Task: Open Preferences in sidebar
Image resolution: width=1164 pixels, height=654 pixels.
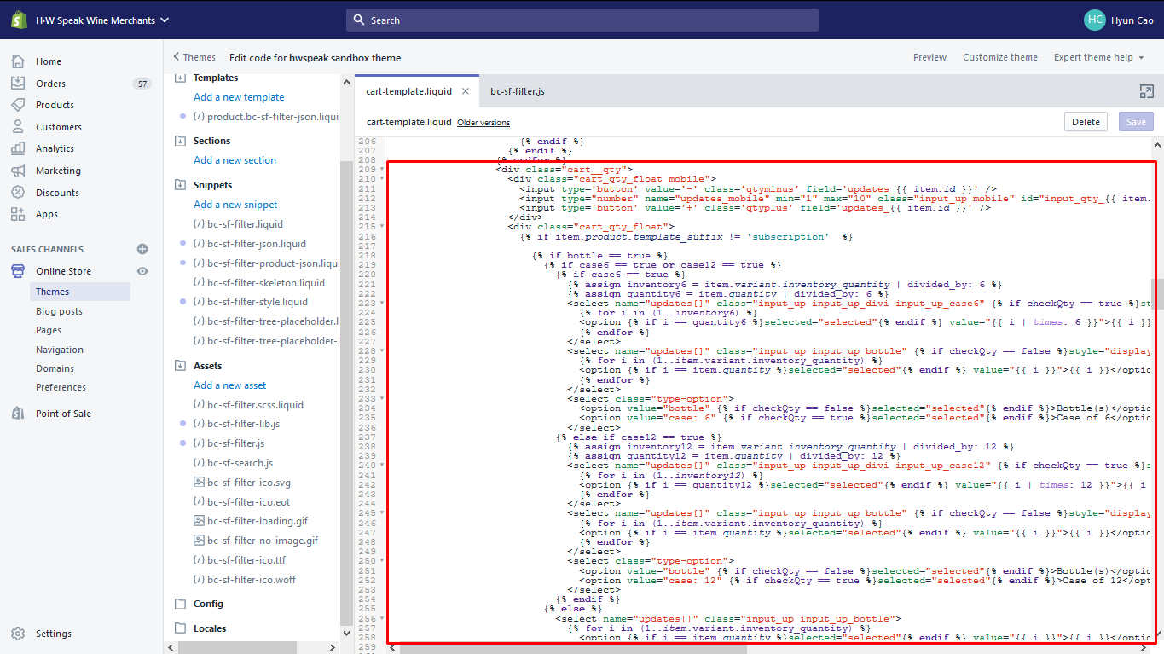Action: (61, 387)
